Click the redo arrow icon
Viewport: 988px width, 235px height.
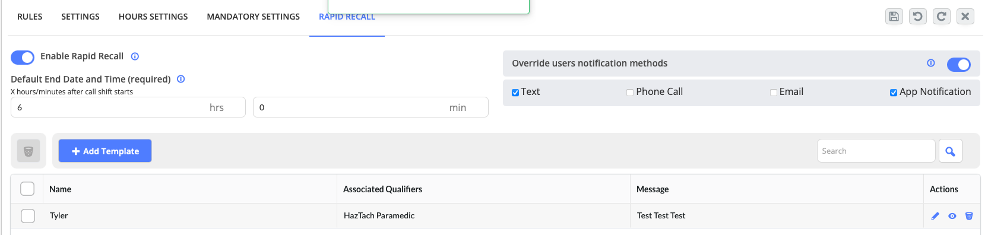[941, 17]
